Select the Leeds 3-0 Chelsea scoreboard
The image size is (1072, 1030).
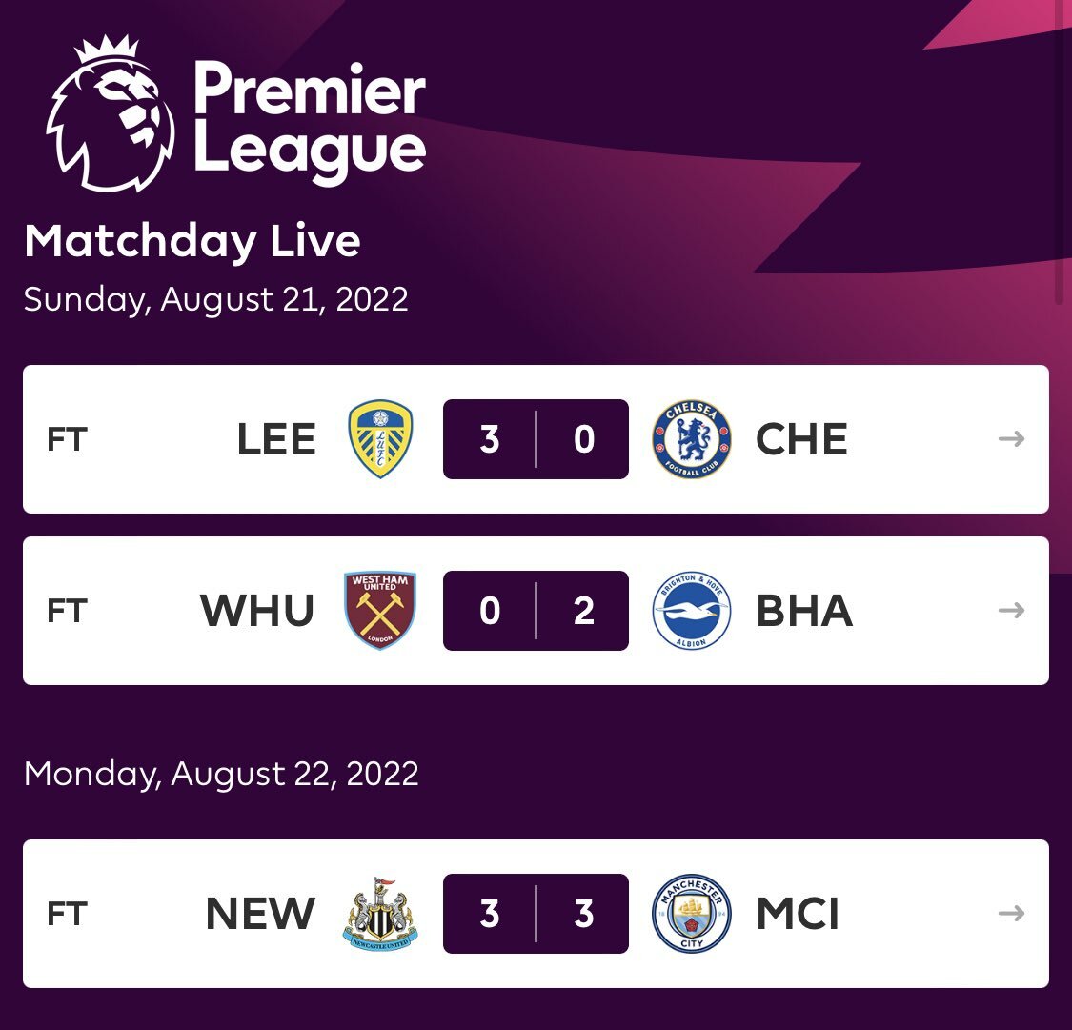point(536,439)
